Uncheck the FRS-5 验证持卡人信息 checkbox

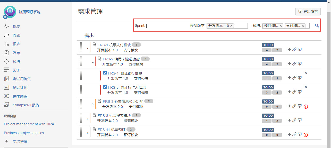(x=105, y=87)
